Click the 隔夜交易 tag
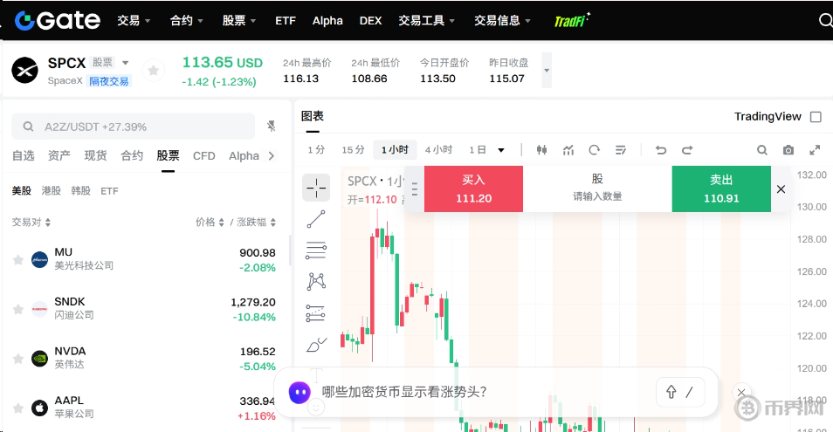 point(109,81)
